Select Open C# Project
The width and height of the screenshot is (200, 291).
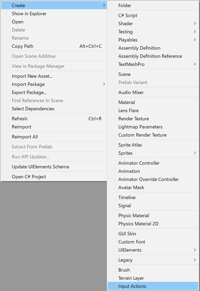54,177
